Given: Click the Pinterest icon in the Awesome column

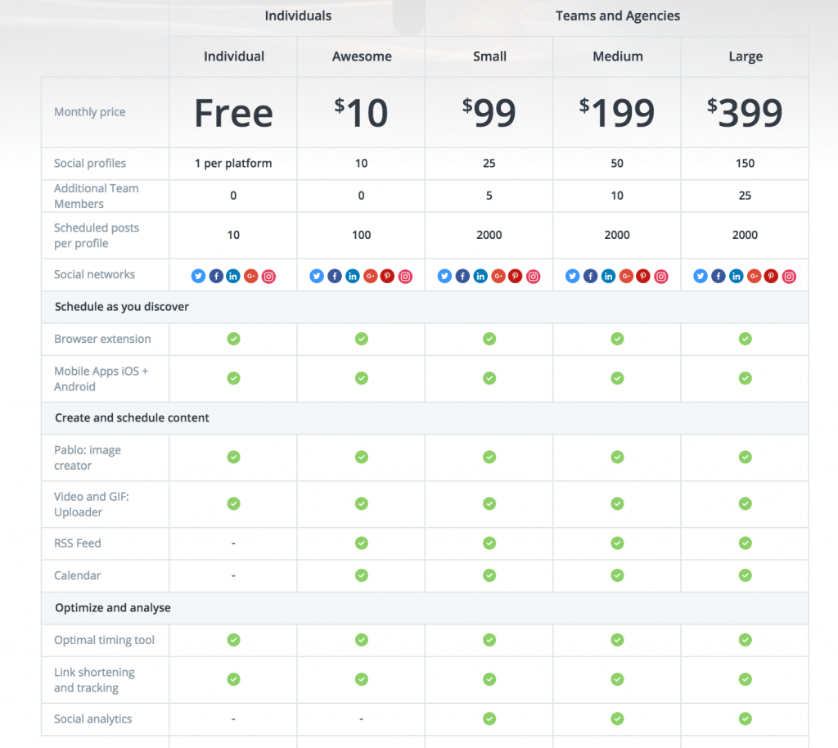Looking at the screenshot, I should (388, 277).
